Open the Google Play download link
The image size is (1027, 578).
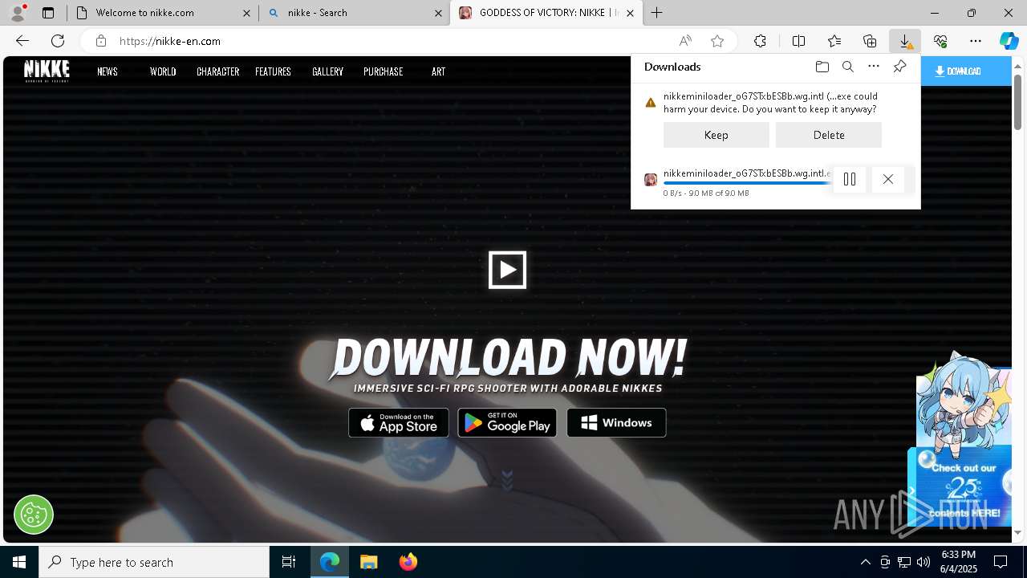pyautogui.click(x=507, y=423)
